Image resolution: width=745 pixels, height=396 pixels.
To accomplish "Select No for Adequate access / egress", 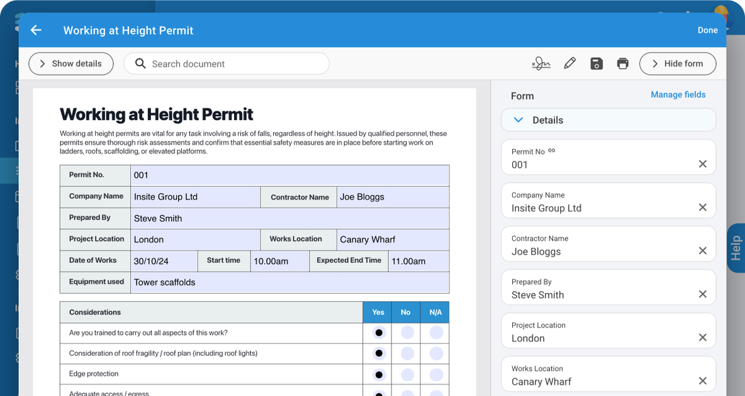I will (x=406, y=393).
